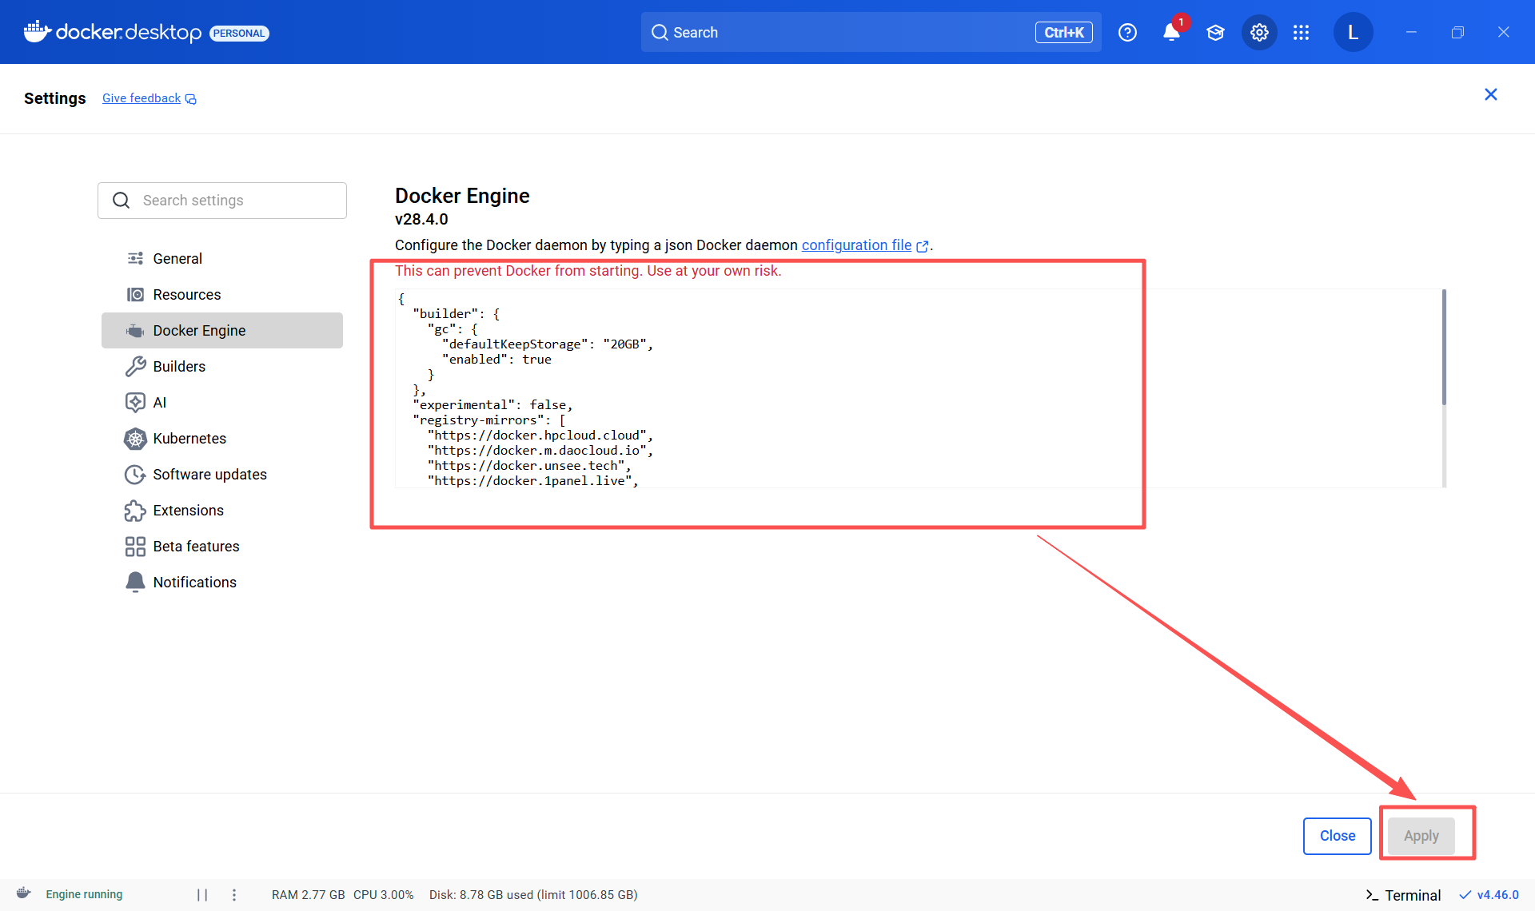Screen dimensions: 1535x911
Task: Click the Builders wrench icon
Action: 135,366
